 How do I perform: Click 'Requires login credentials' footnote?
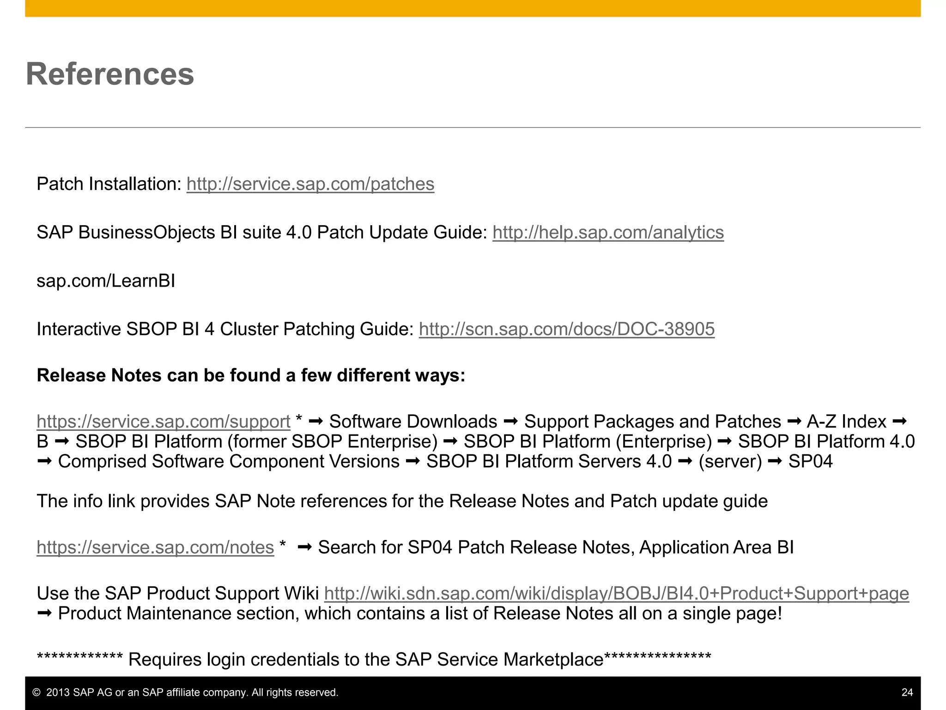(x=374, y=659)
